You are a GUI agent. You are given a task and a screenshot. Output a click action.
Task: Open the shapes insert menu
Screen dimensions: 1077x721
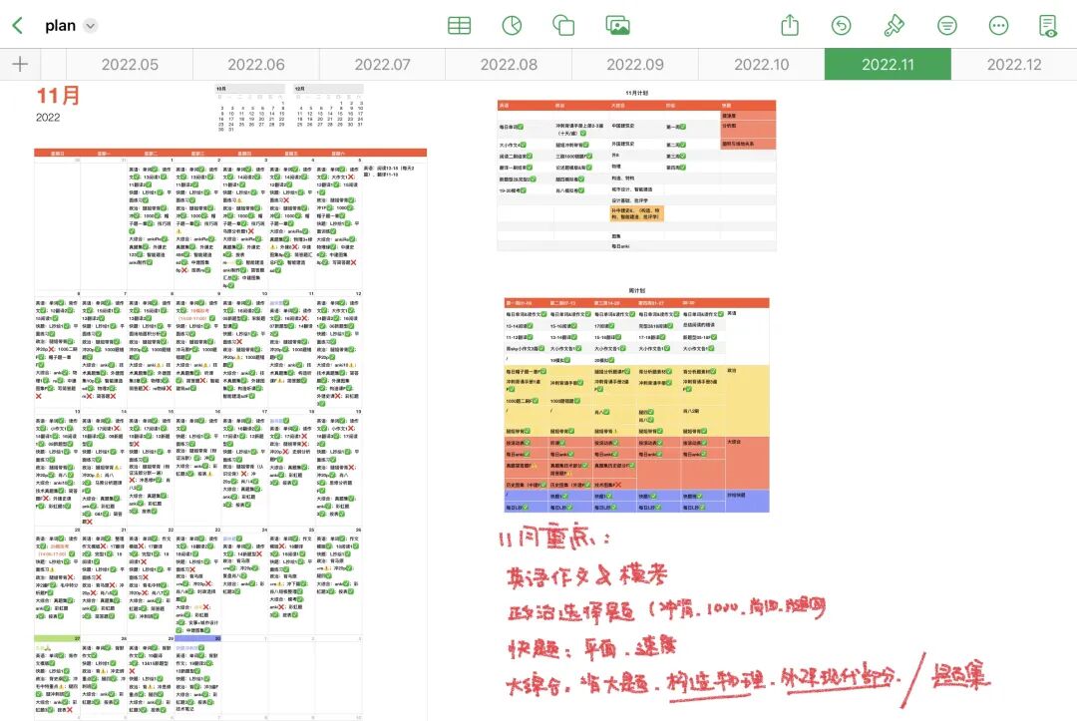point(563,26)
